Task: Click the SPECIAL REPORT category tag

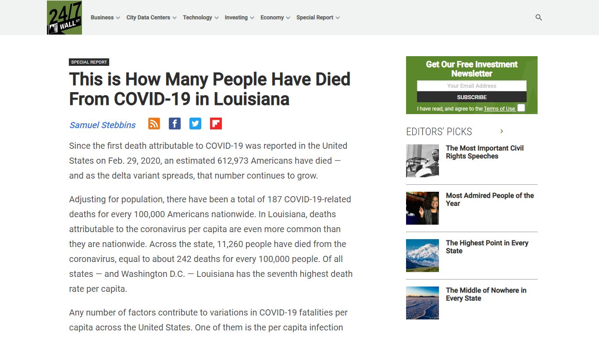Action: pyautogui.click(x=89, y=62)
